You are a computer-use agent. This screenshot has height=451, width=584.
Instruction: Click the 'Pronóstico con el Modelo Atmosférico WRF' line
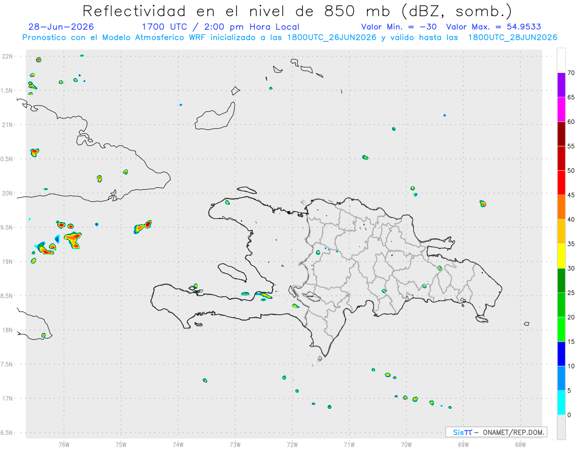click(x=290, y=37)
